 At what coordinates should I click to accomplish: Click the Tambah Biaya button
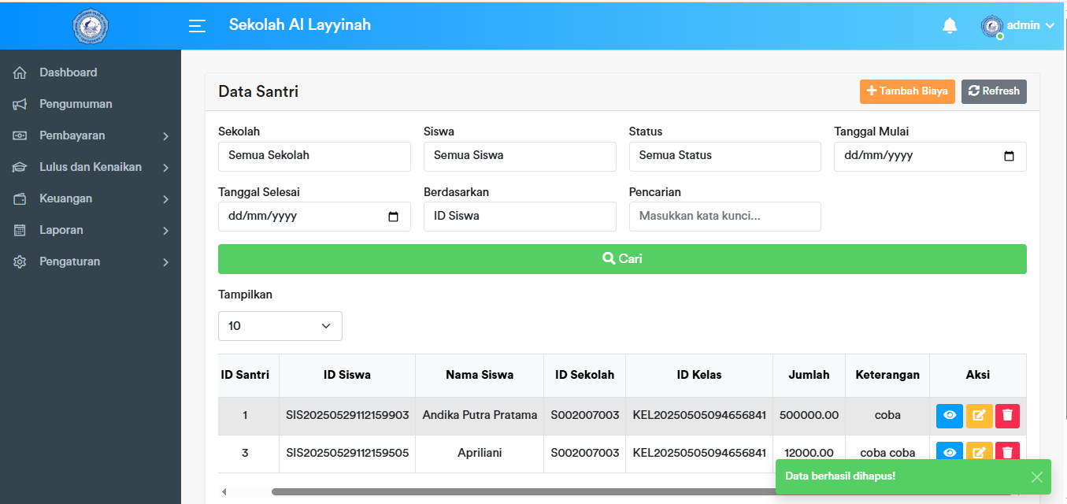[907, 91]
